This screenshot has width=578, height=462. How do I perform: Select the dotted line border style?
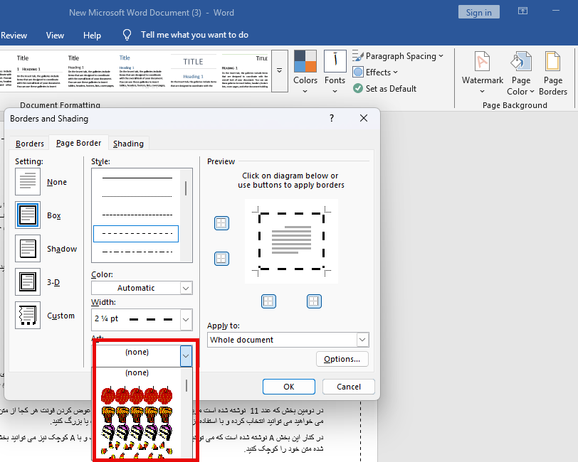(137, 196)
